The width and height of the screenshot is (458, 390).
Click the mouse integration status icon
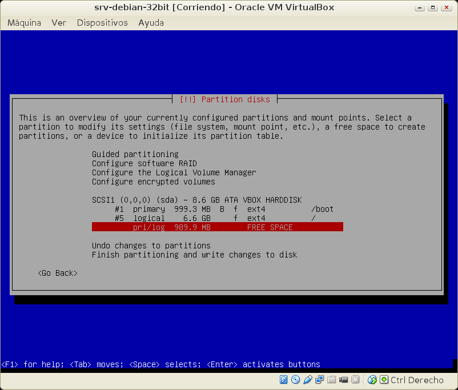coord(372,380)
